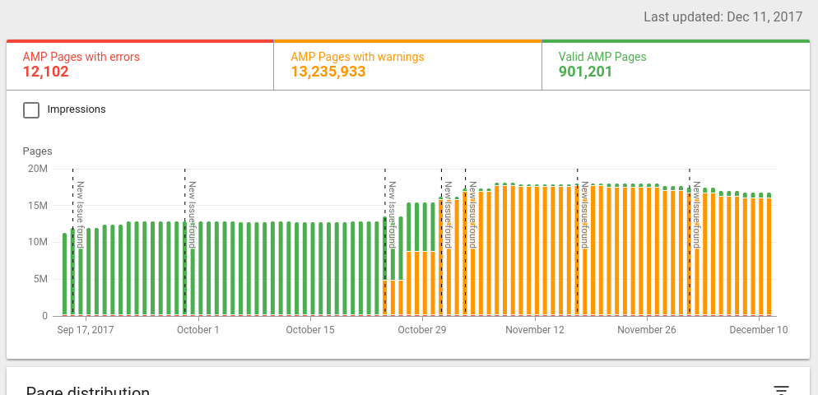Viewport: 818px width, 395px height.
Task: Click the orange 13,235,933 warnings count
Action: [328, 72]
